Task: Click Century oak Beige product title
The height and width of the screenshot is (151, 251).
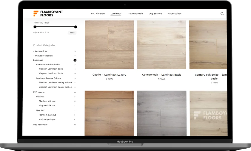Action: pyautogui.click(x=211, y=77)
